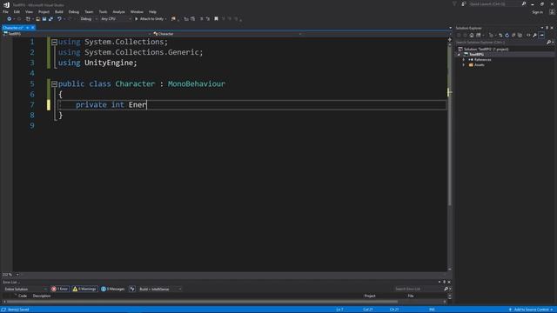Click the Save toolbar icon
557x313 pixels.
tap(44, 19)
